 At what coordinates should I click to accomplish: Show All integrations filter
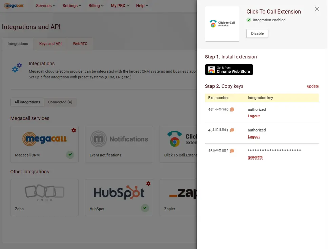pyautogui.click(x=27, y=102)
